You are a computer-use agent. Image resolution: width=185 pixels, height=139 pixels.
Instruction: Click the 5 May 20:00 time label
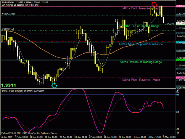point(169,137)
